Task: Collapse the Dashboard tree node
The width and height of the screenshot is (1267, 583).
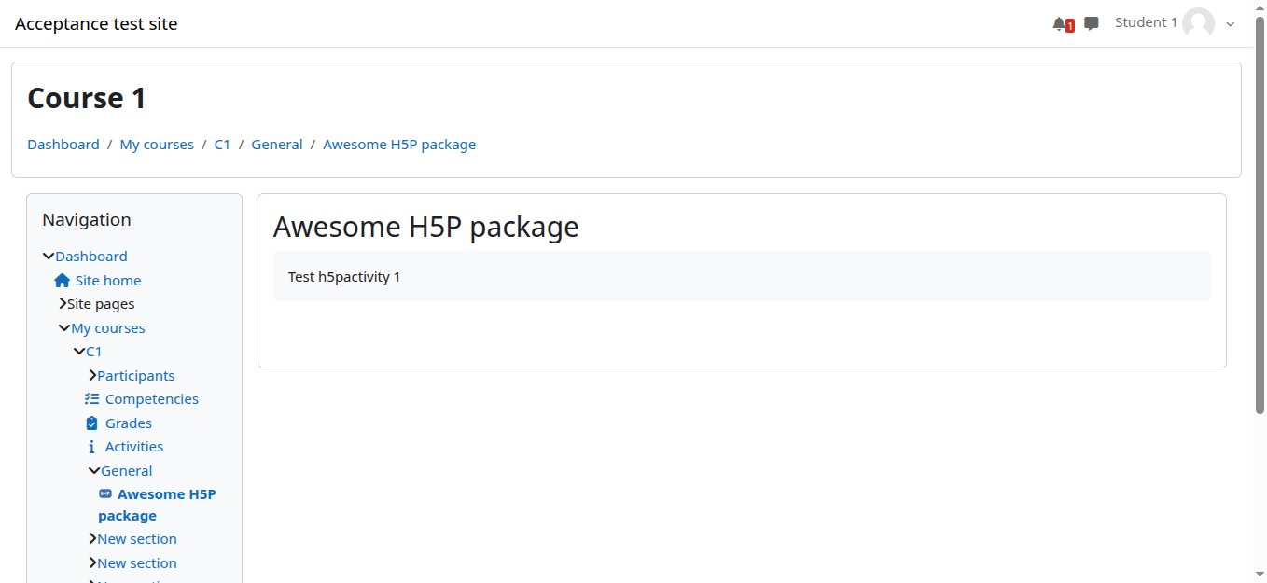Action: pyautogui.click(x=49, y=257)
